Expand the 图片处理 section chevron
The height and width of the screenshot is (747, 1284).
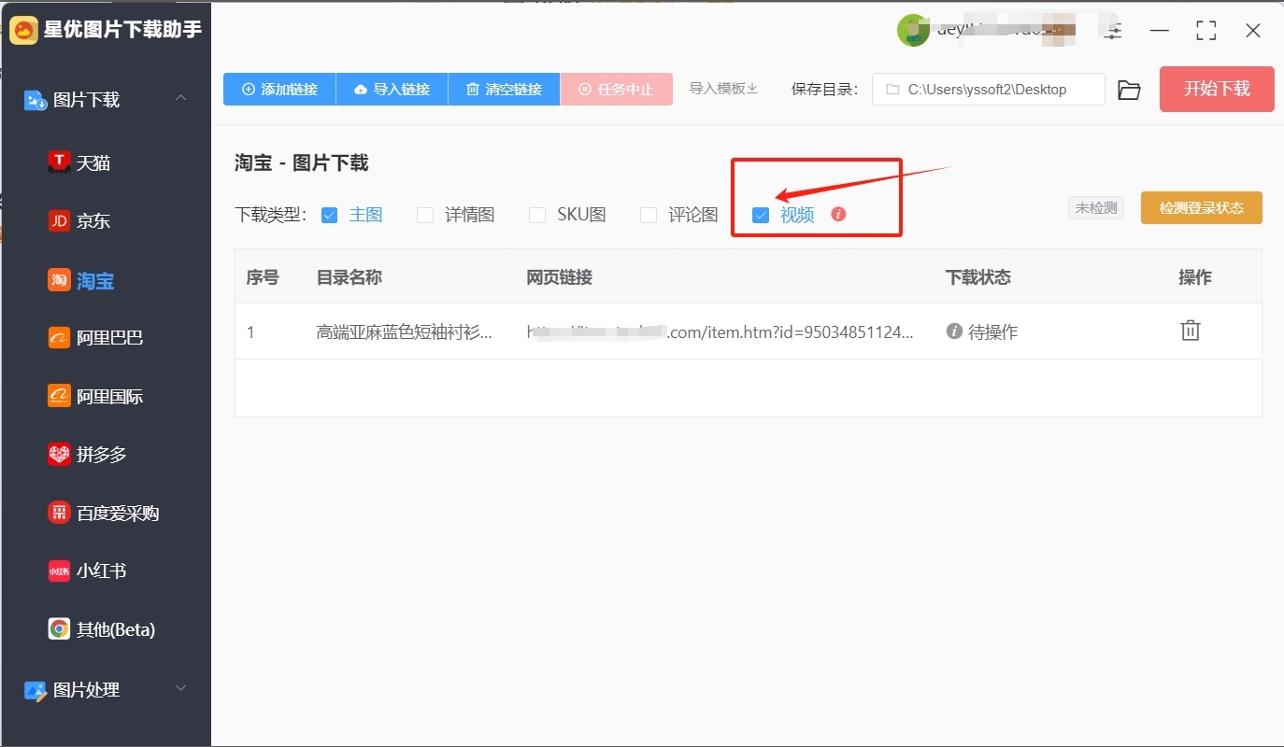click(x=181, y=688)
